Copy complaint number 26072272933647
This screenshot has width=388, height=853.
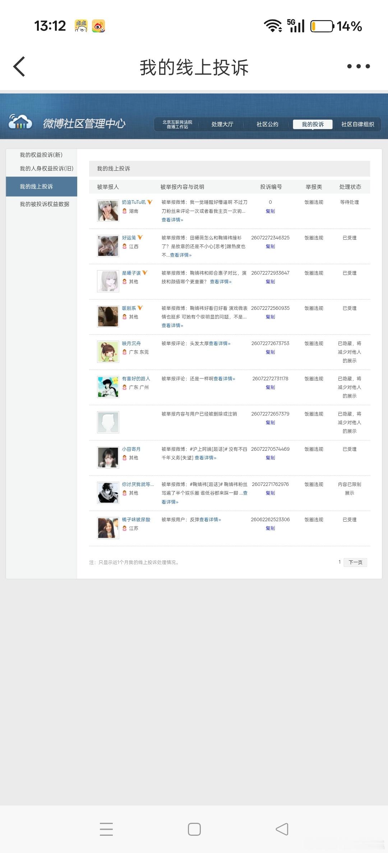[x=270, y=281]
